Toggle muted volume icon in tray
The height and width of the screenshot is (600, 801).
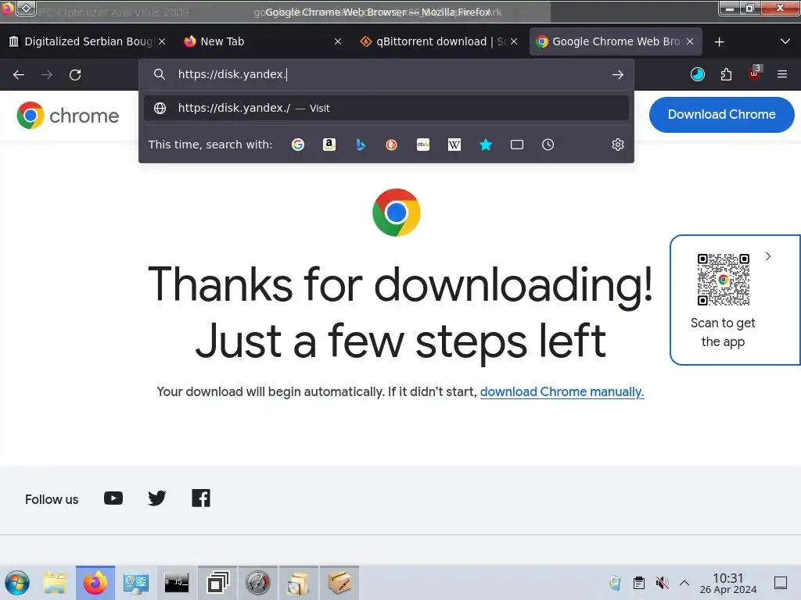click(x=662, y=583)
